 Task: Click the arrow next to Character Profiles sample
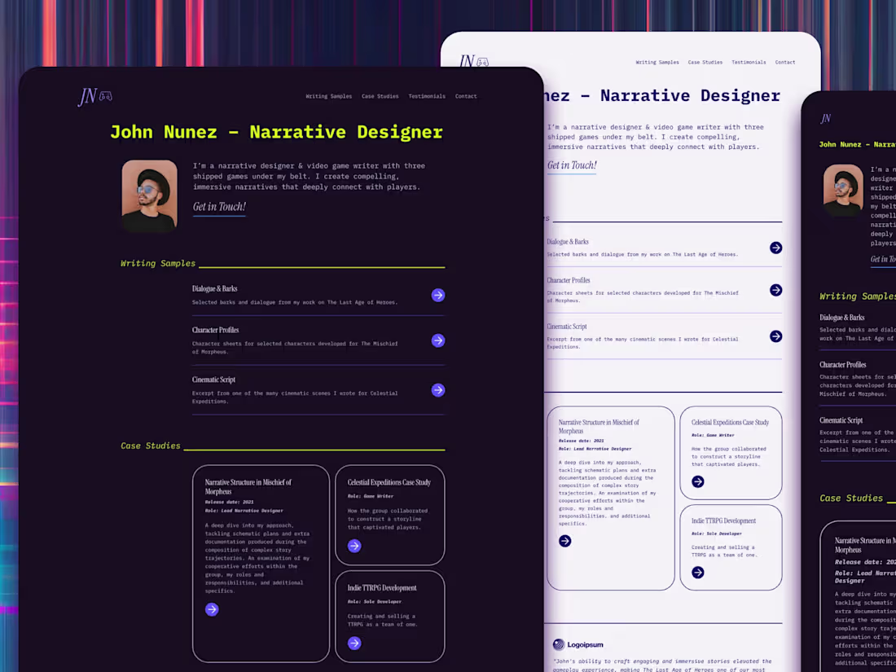[438, 340]
